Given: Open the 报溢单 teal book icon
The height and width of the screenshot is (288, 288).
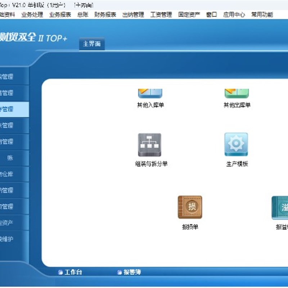Looking at the screenshot, I should click(x=280, y=208).
